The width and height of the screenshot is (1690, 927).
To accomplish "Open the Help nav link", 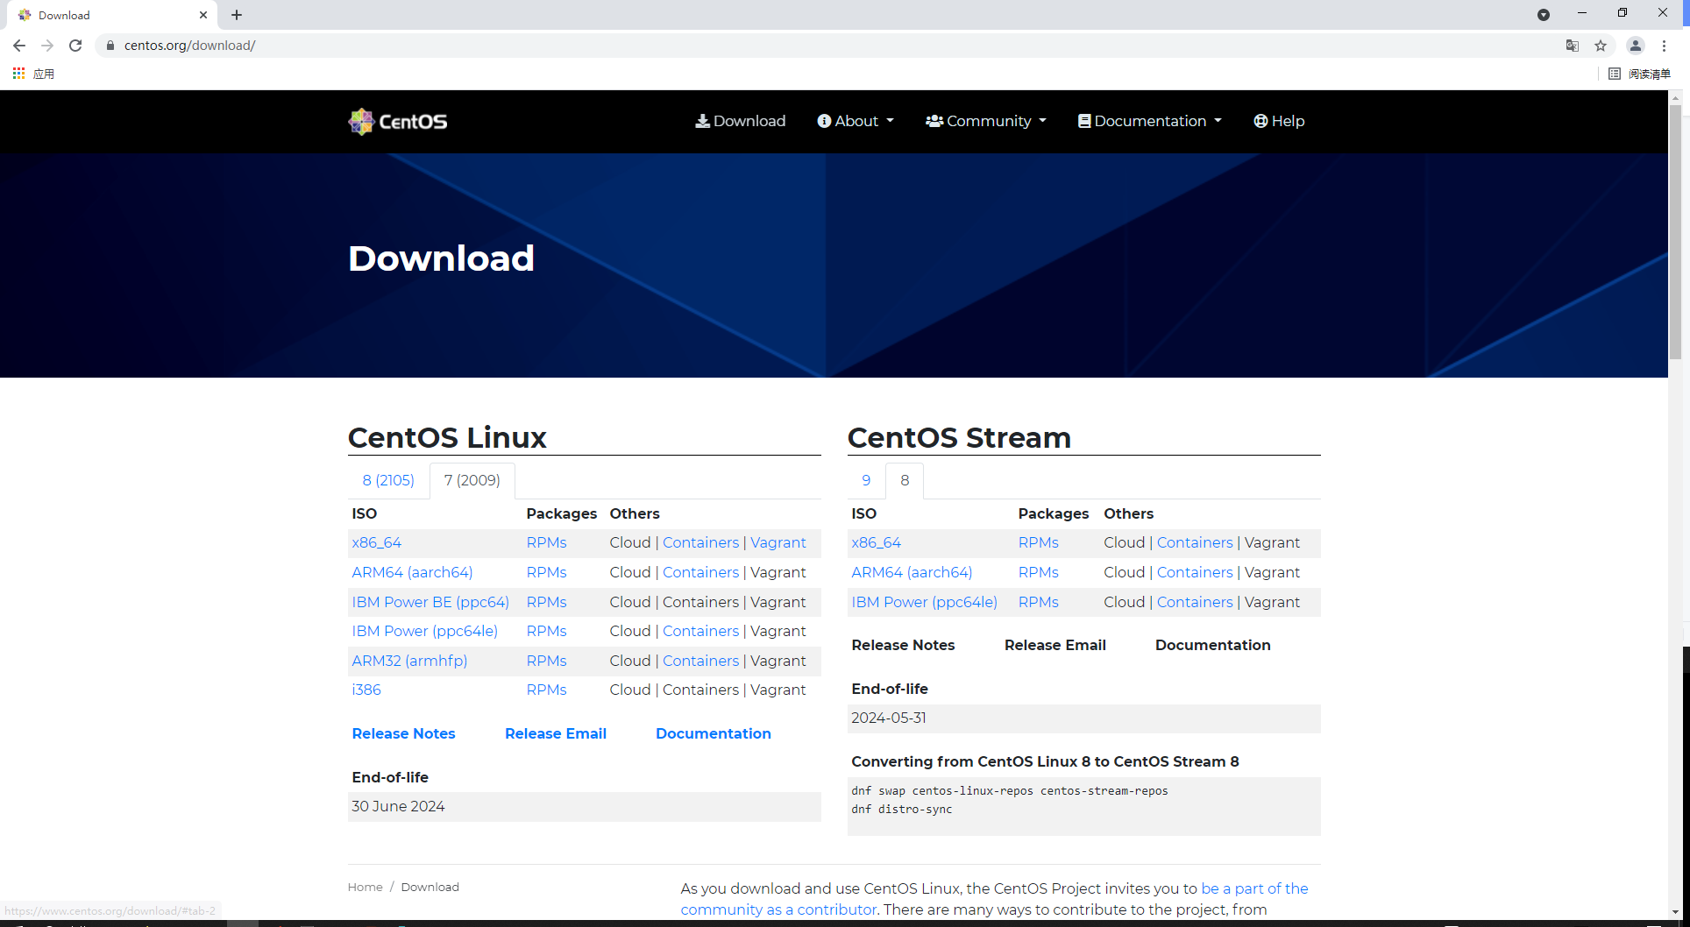I will coord(1279,121).
